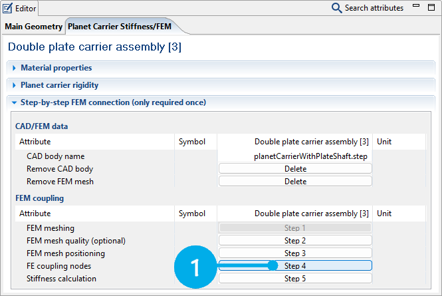Select the CAD body name attribute
Screen dimensions: 442x296
click(56, 156)
